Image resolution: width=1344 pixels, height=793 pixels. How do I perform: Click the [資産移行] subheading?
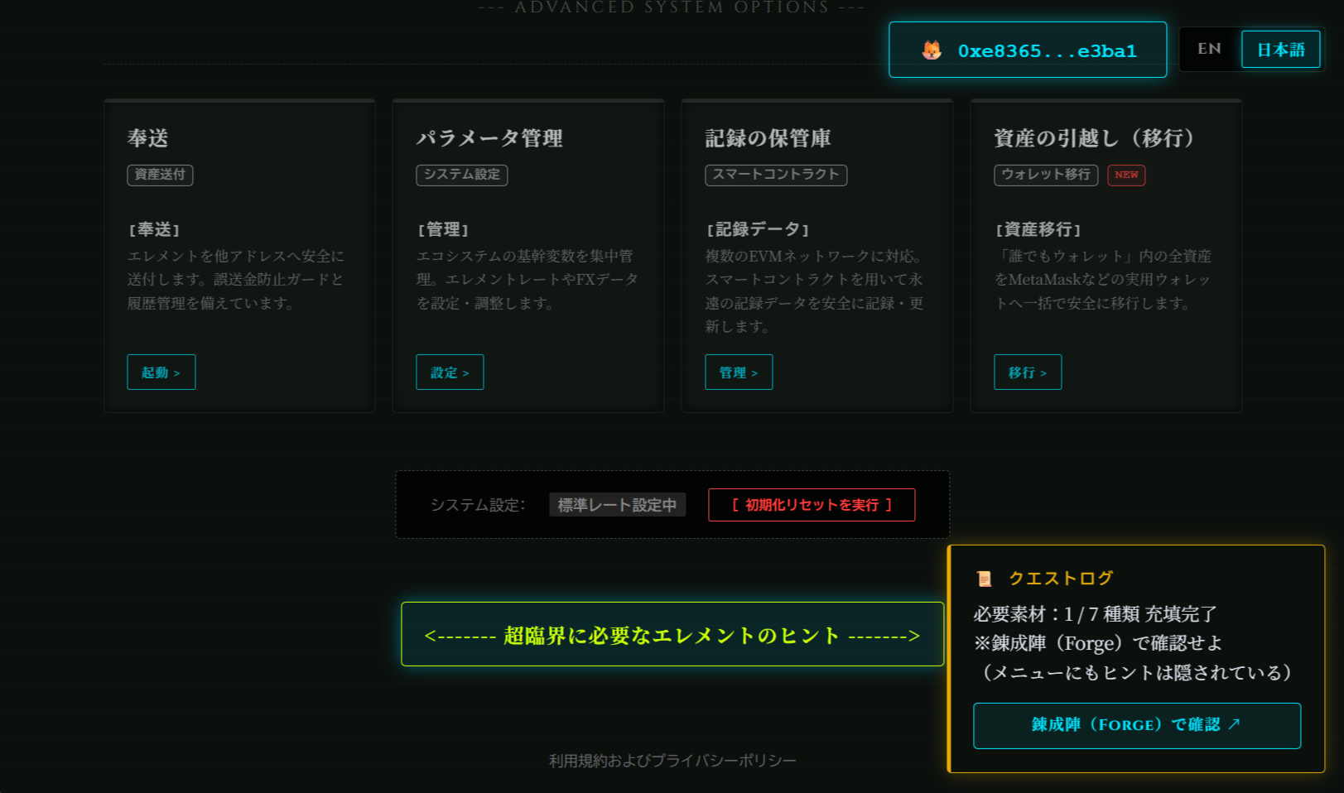click(1038, 229)
